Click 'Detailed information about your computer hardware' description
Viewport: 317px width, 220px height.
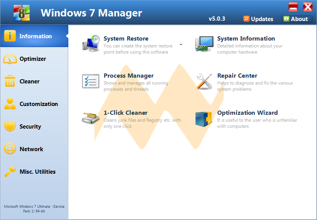point(250,49)
